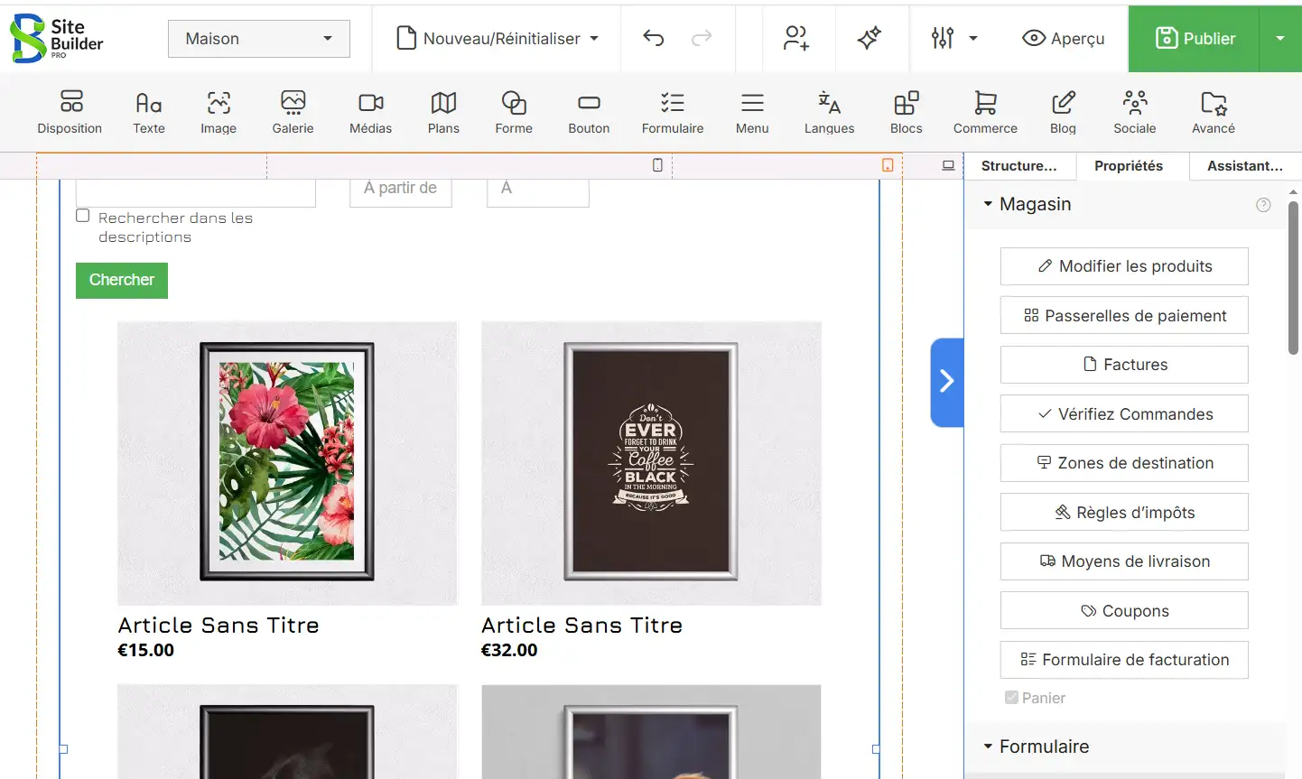
Task: Add a Plans map element
Action: [x=443, y=113]
